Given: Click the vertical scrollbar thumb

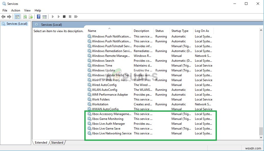Looking at the screenshot, I should 261,131.
